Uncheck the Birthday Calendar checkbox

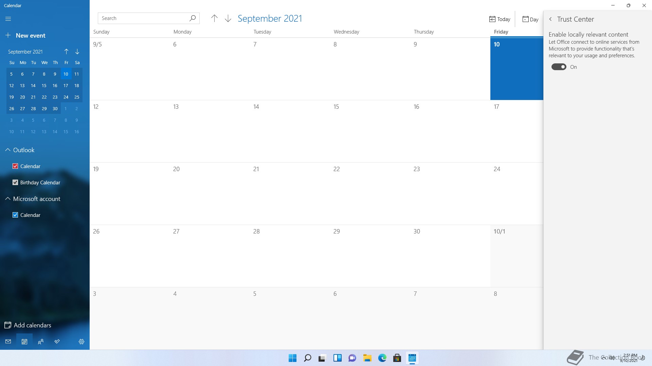[x=15, y=183]
